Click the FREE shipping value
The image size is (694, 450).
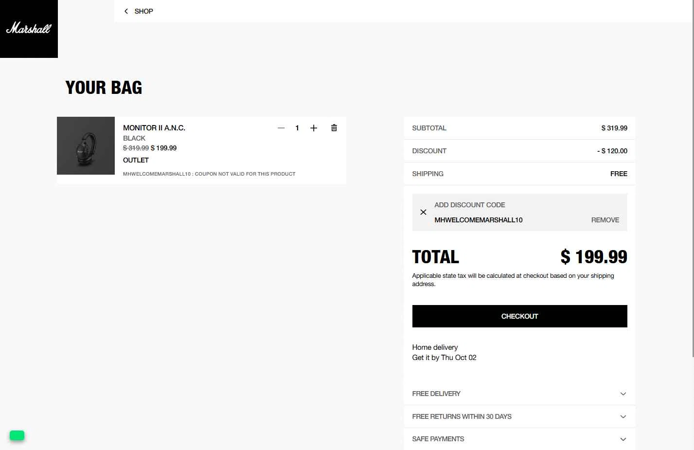click(619, 174)
